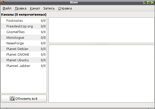The width and height of the screenshot is (155, 109).
Task: Click the 0/0 count beside Plannet Jabber
Action: point(43,66)
